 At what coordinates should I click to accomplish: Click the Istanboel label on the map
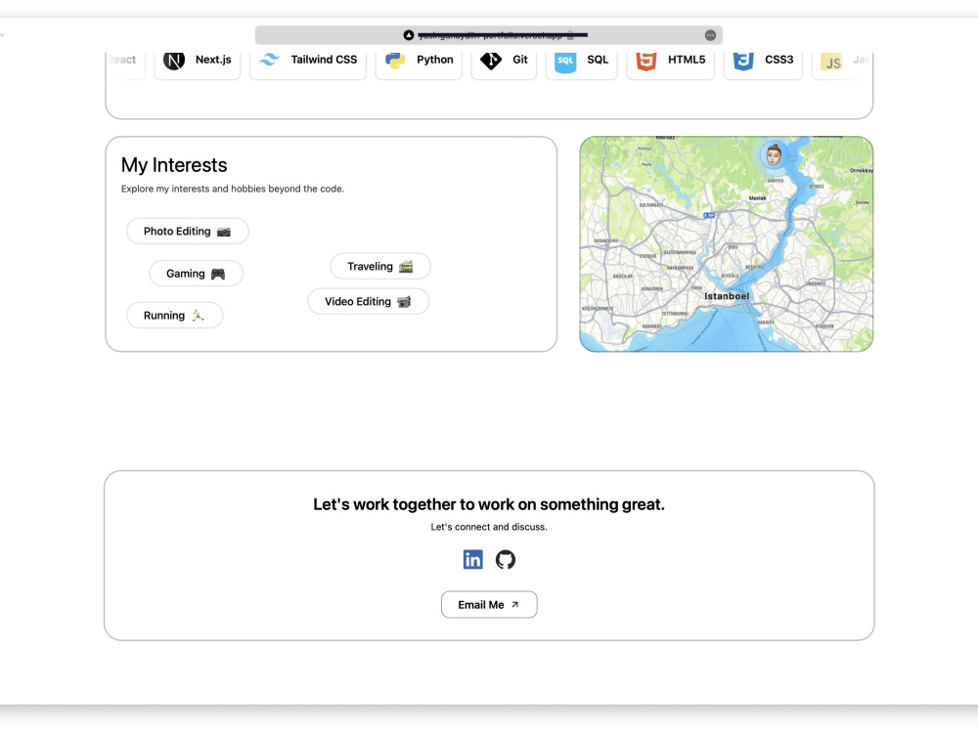727,296
